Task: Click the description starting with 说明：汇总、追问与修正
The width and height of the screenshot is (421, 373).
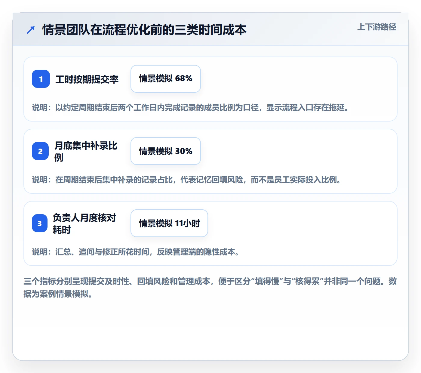Action: click(136, 252)
